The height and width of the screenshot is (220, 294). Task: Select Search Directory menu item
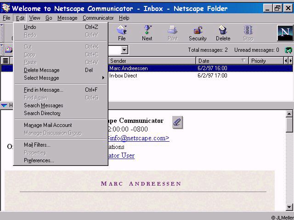(61, 113)
